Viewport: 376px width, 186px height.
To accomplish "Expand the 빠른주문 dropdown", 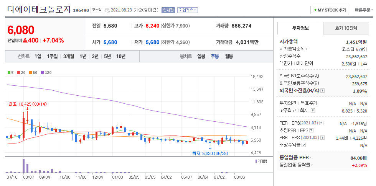I will tap(364, 10).
